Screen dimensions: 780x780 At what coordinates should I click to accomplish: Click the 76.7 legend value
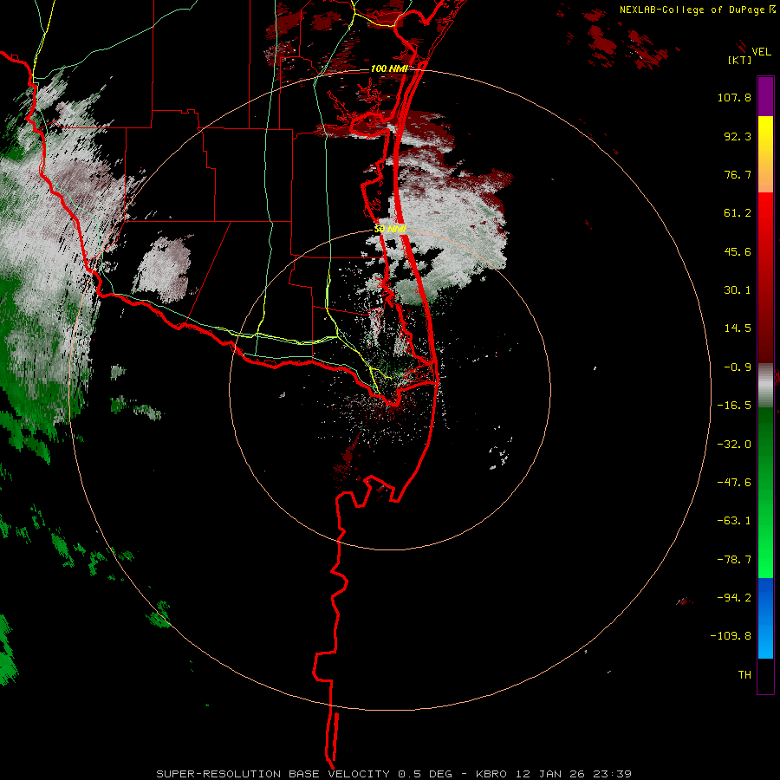coord(738,174)
